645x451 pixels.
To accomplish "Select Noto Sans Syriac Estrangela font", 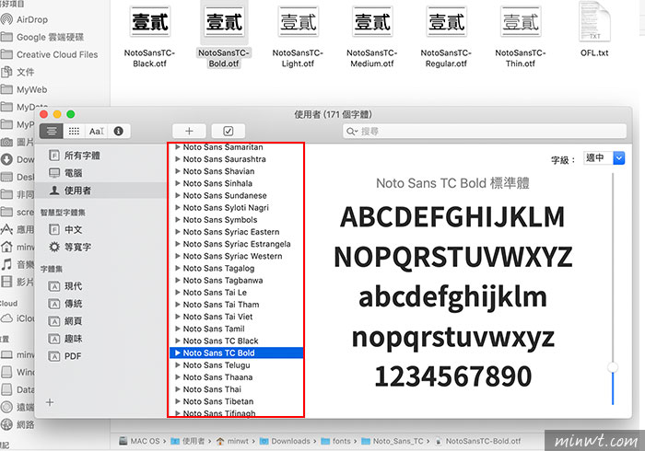I will pyautogui.click(x=237, y=244).
